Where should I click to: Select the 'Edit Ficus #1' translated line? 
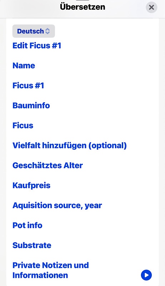pyautogui.click(x=37, y=46)
